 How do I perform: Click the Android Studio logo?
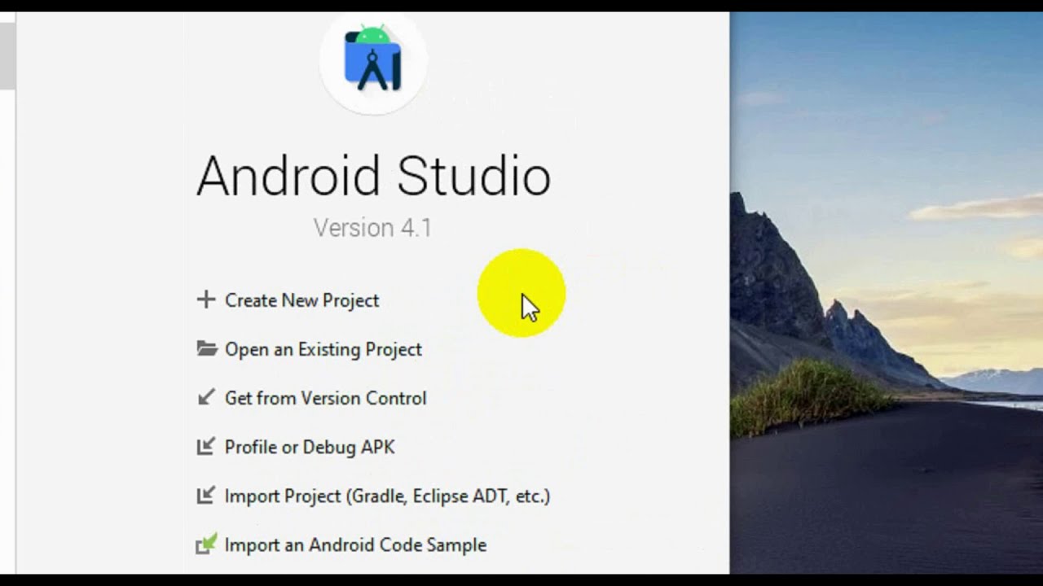pyautogui.click(x=373, y=59)
